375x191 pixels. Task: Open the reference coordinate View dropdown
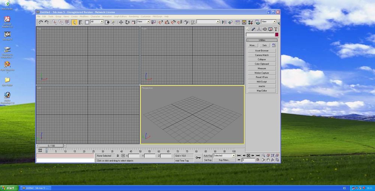coord(143,22)
